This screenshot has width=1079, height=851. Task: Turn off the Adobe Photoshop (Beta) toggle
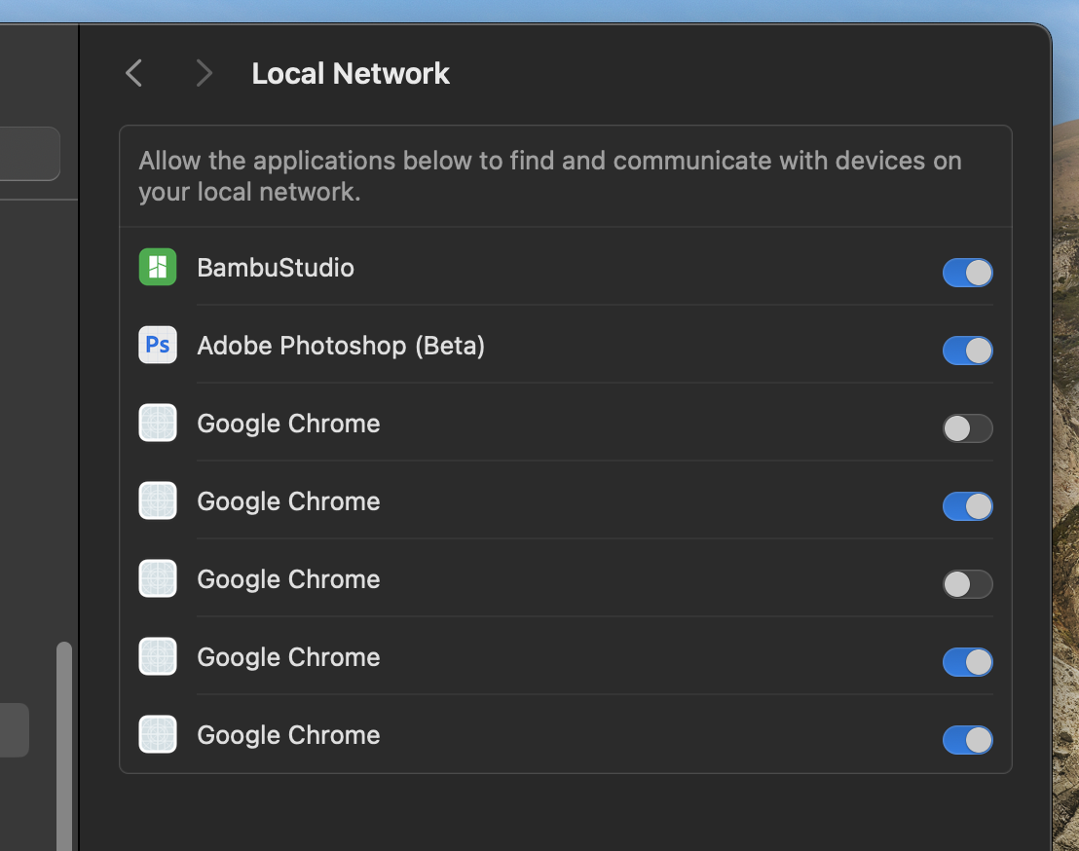click(967, 351)
